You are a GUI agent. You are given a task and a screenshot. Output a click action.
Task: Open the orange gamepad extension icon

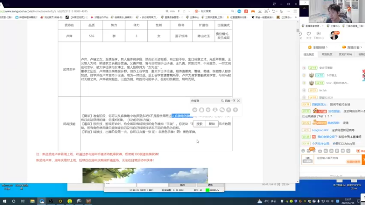coord(253,11)
